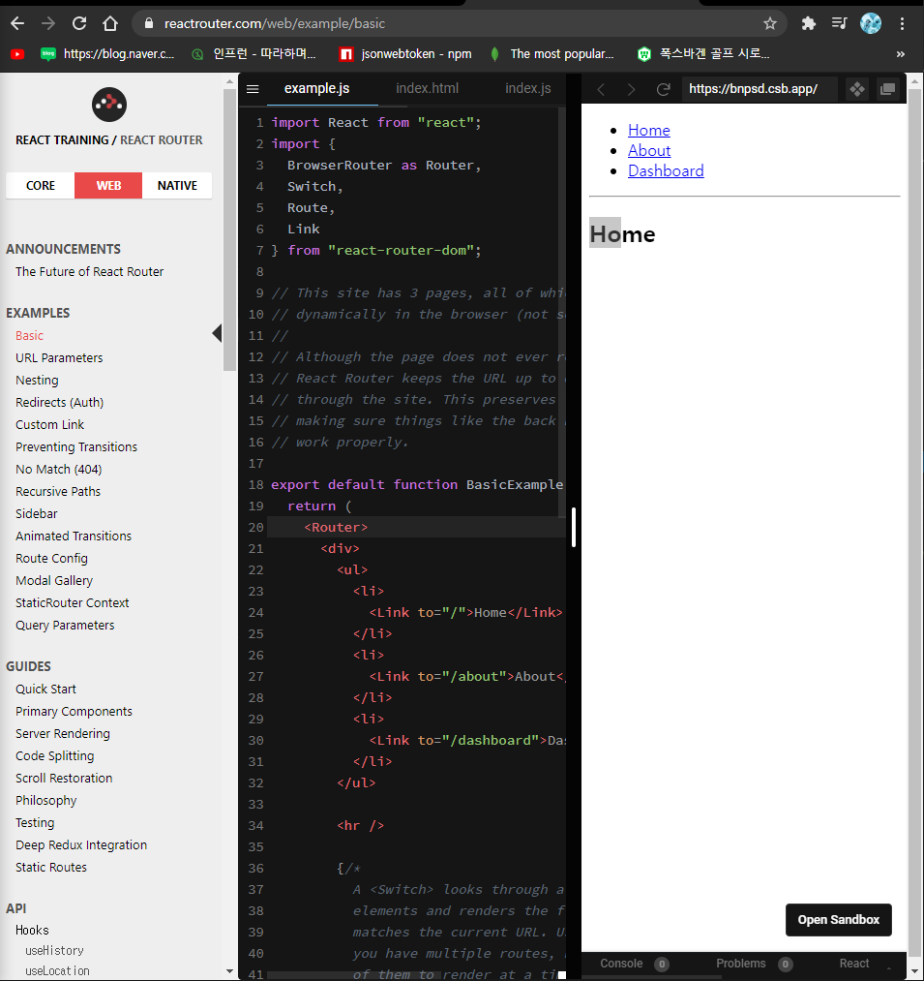Open the Custom Link example

point(50,425)
